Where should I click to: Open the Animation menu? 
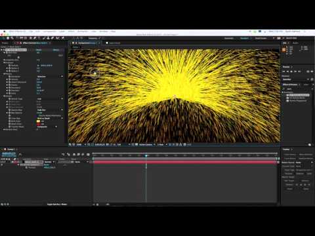[x=83, y=31]
